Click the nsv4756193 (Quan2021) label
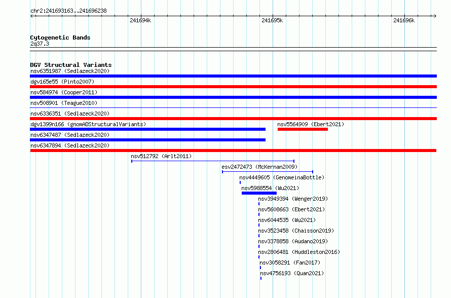 (292, 273)
